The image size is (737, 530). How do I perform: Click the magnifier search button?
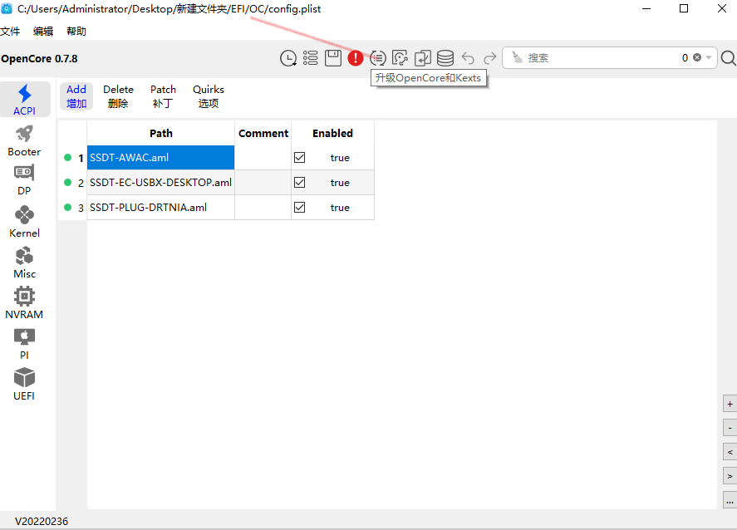coord(728,58)
